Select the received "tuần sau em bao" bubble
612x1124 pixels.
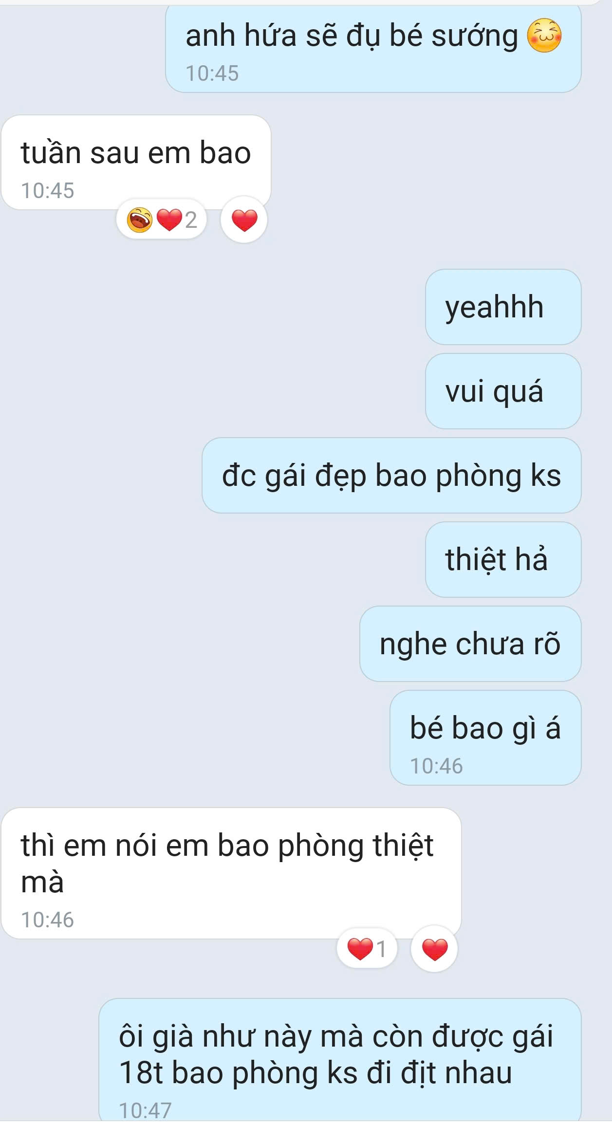136,163
